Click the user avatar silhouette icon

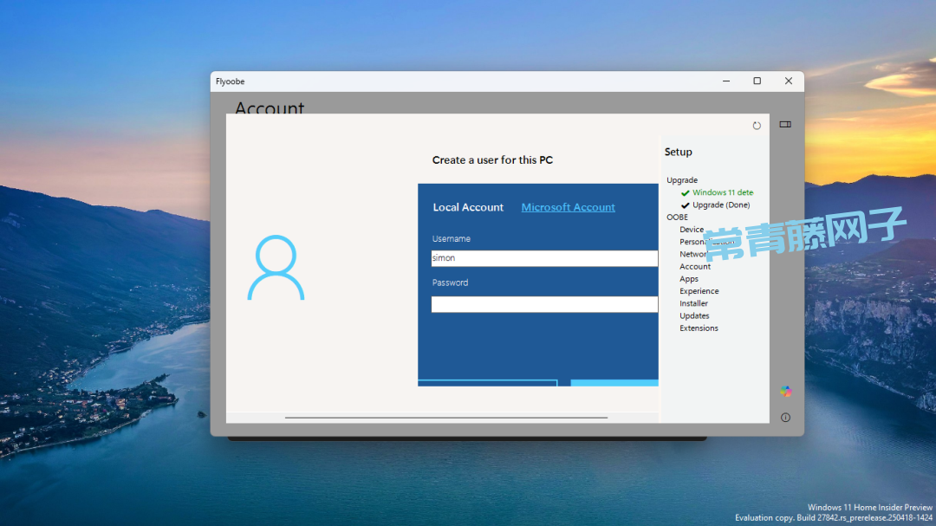(276, 268)
